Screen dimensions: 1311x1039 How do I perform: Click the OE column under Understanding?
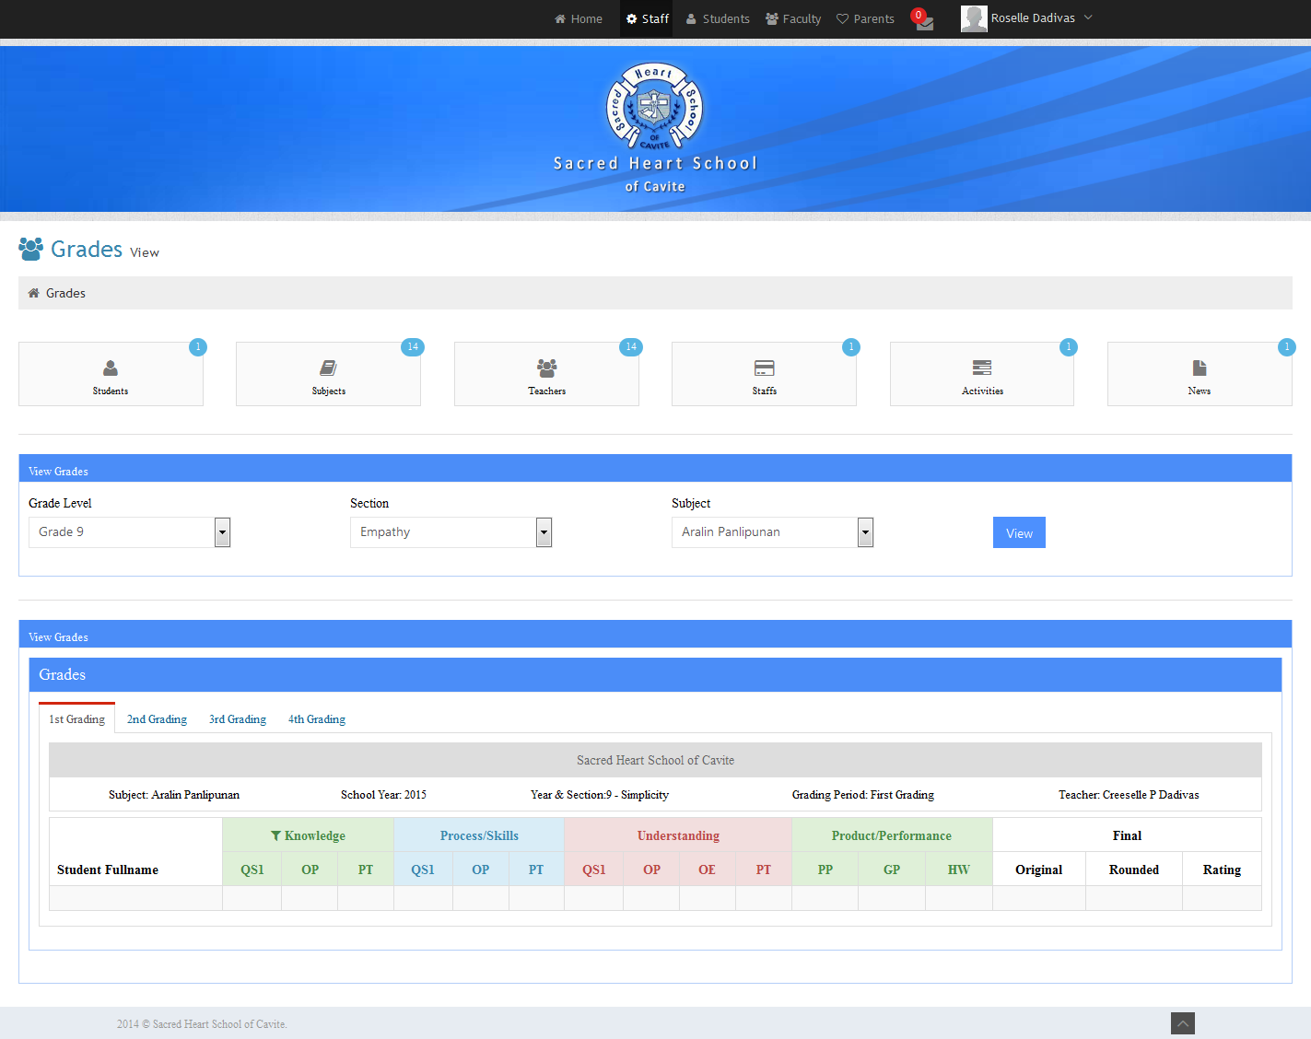coord(707,870)
